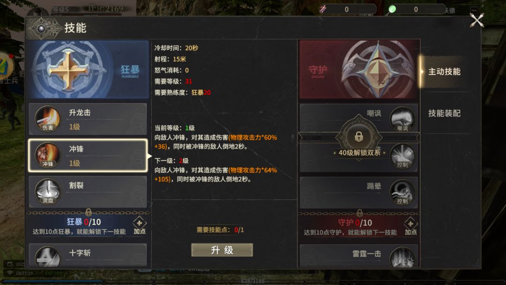Click the 狂暴 0/10 proficiency progress label
The image size is (506, 285).
84,222
